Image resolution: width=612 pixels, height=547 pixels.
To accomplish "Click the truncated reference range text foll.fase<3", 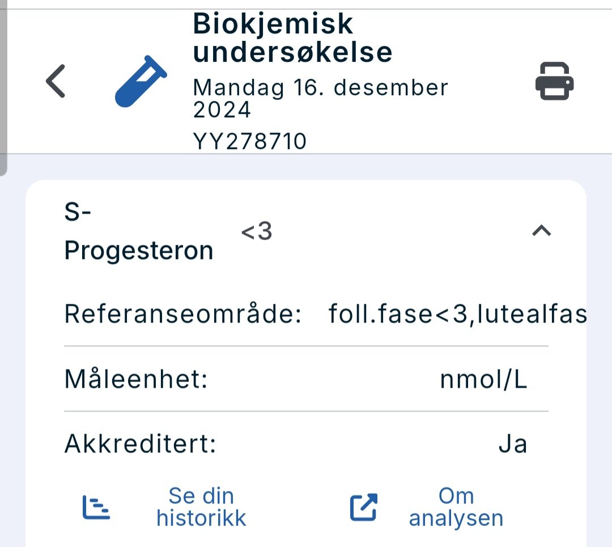I will [457, 313].
